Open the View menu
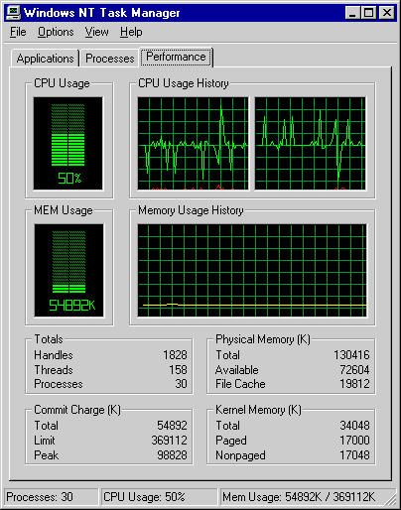This screenshot has width=401, height=510. tap(96, 32)
